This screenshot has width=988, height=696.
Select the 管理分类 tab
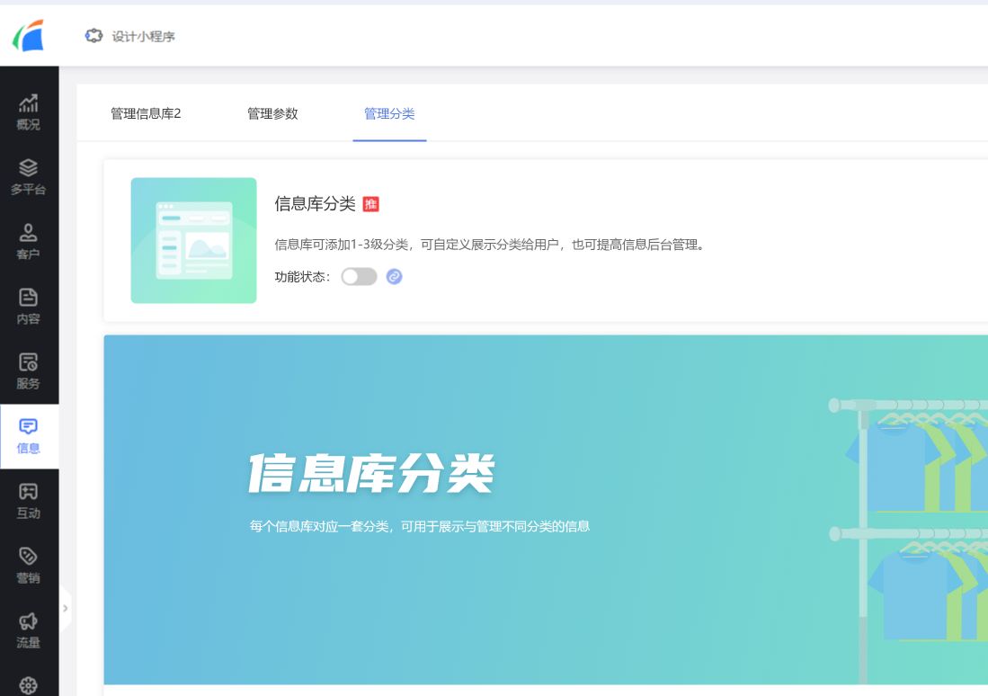click(x=389, y=113)
